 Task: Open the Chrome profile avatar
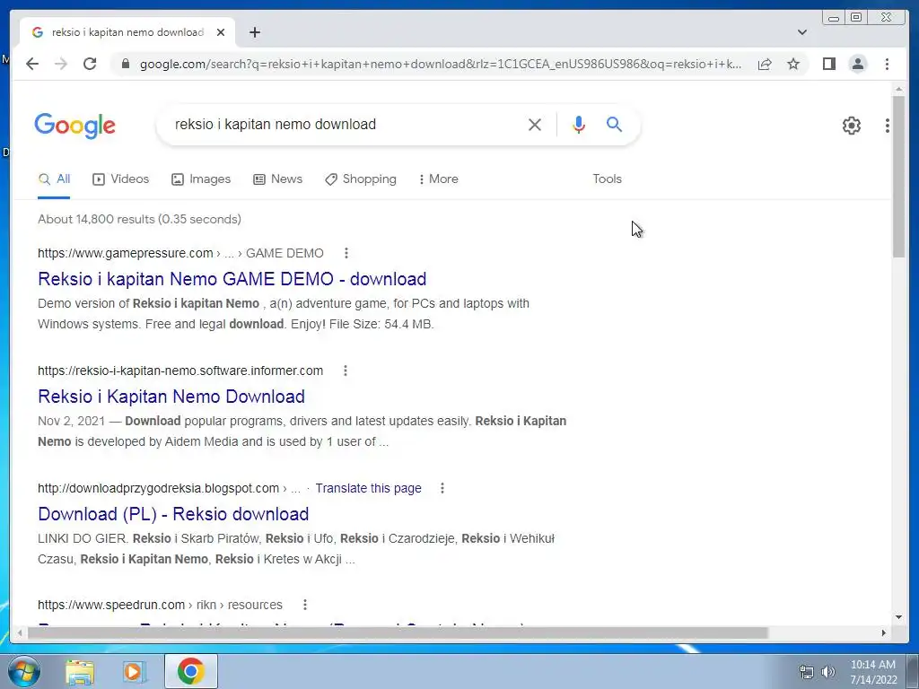pos(857,64)
